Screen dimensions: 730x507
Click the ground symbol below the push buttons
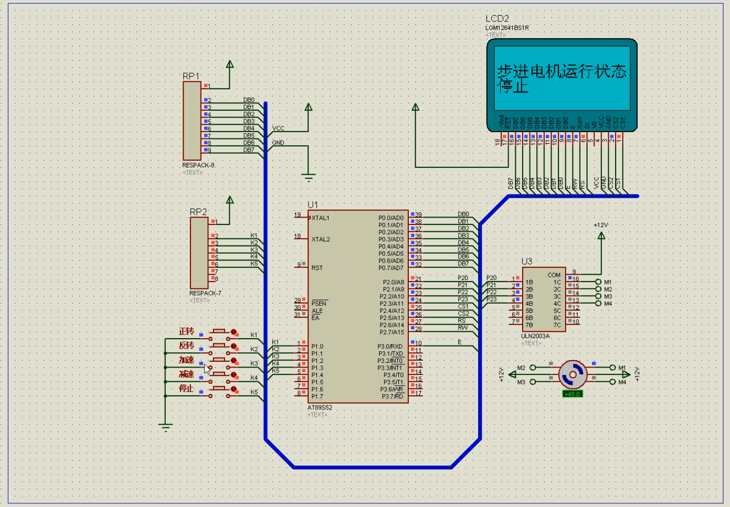[166, 427]
